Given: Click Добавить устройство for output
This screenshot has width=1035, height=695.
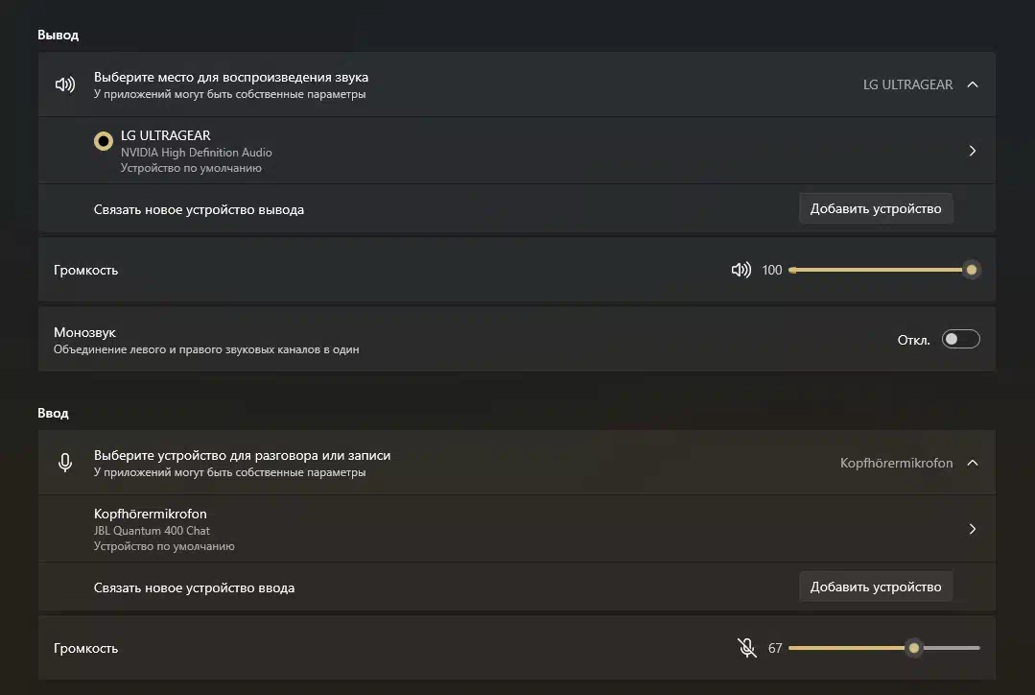Looking at the screenshot, I should click(x=875, y=208).
